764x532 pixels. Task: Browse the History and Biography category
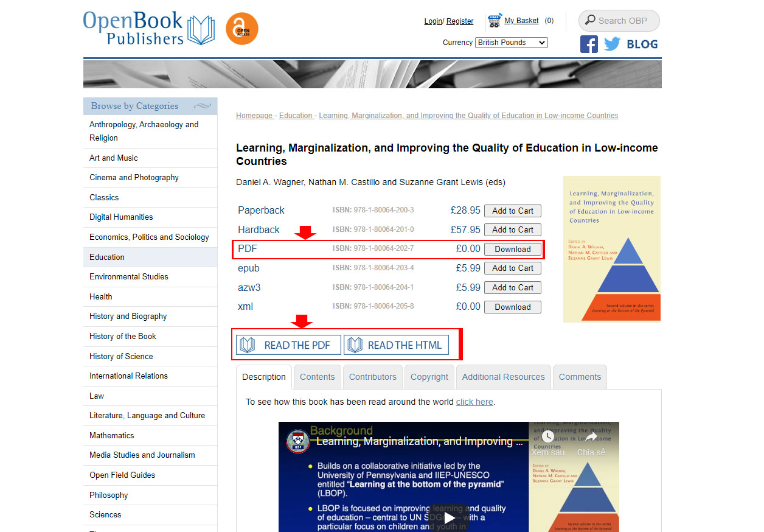click(x=150, y=317)
